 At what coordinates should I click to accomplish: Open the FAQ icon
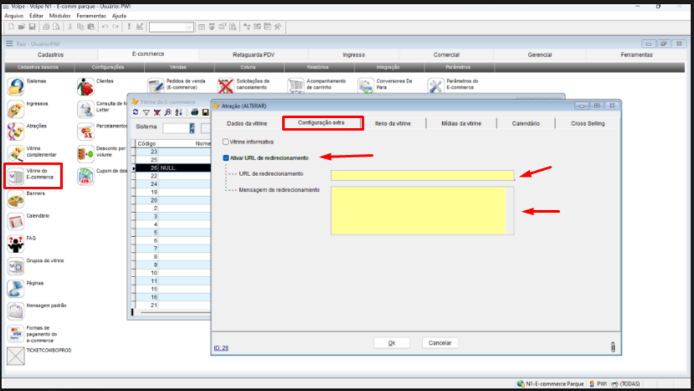[x=15, y=244]
